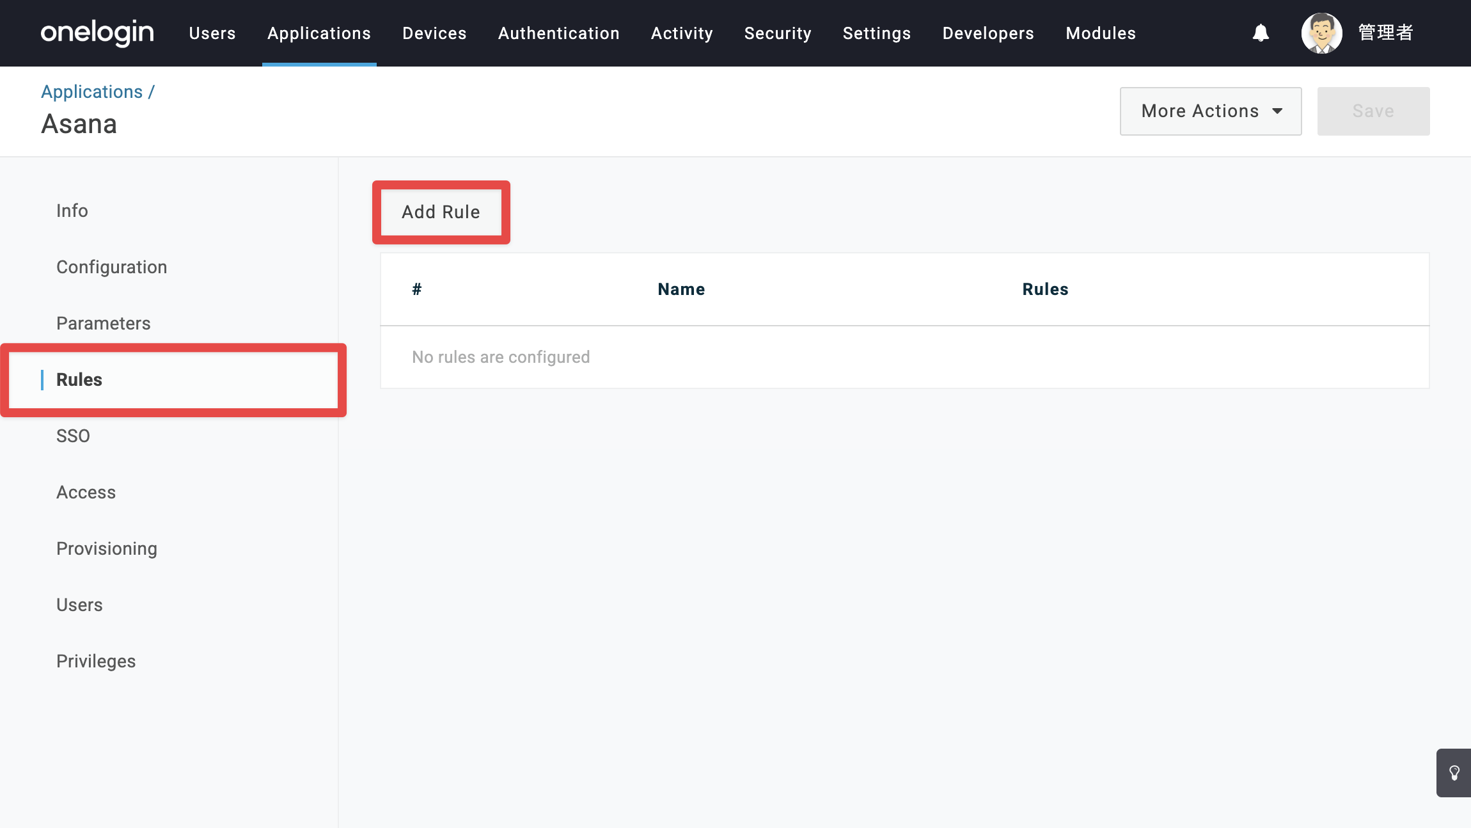Switch to the Parameters tab
Viewport: 1471px width, 828px height.
tap(104, 323)
